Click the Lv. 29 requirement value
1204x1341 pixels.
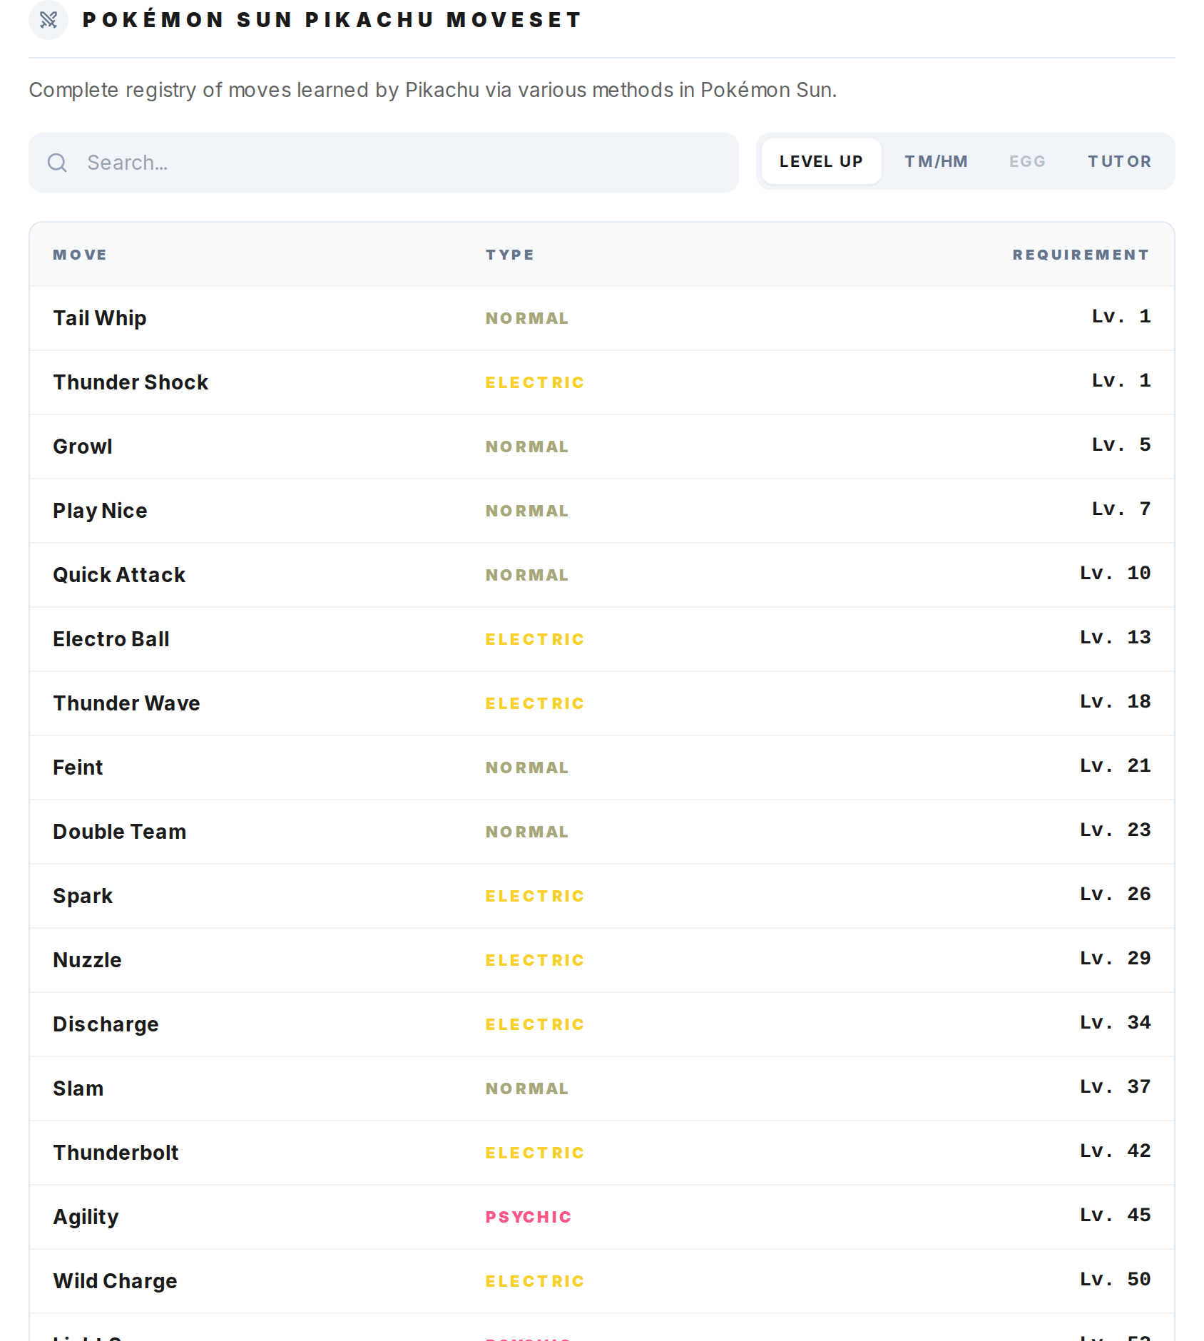pyautogui.click(x=1116, y=959)
